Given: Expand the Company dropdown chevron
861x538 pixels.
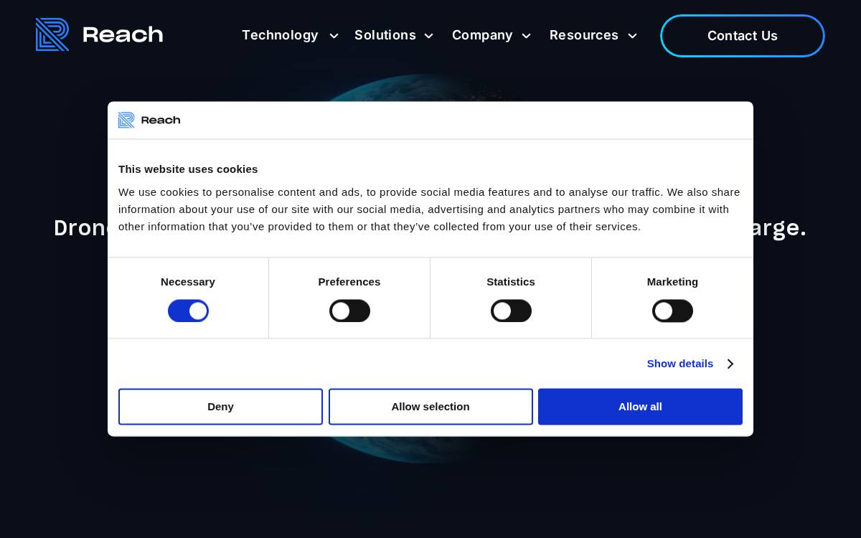Looking at the screenshot, I should [x=526, y=36].
